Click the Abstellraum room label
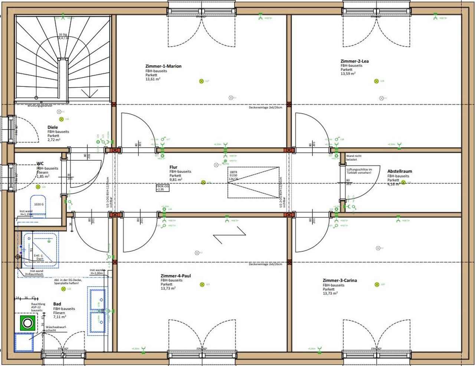475x366 pixels. (400, 171)
